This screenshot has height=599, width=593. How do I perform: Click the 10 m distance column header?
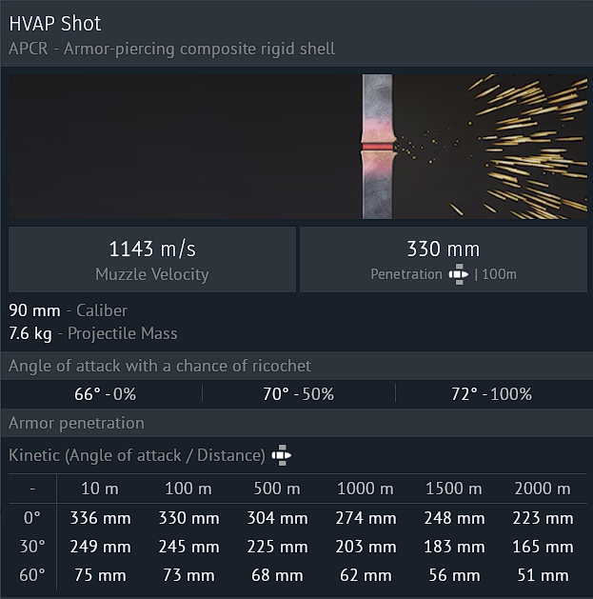click(100, 489)
